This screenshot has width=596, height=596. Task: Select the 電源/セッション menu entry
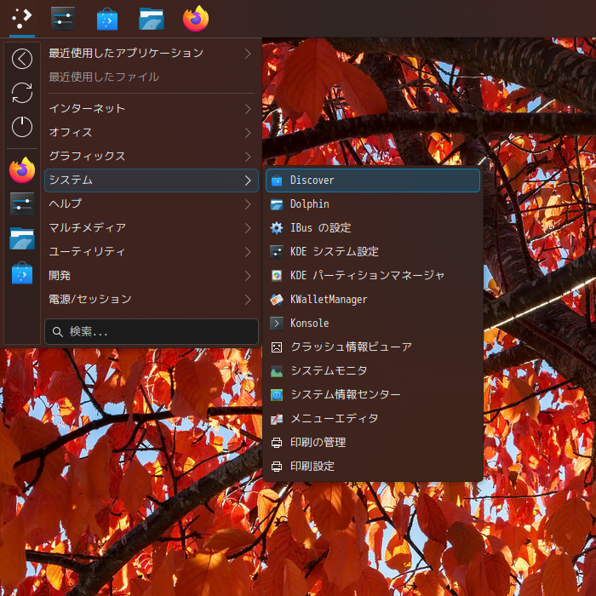tap(152, 300)
